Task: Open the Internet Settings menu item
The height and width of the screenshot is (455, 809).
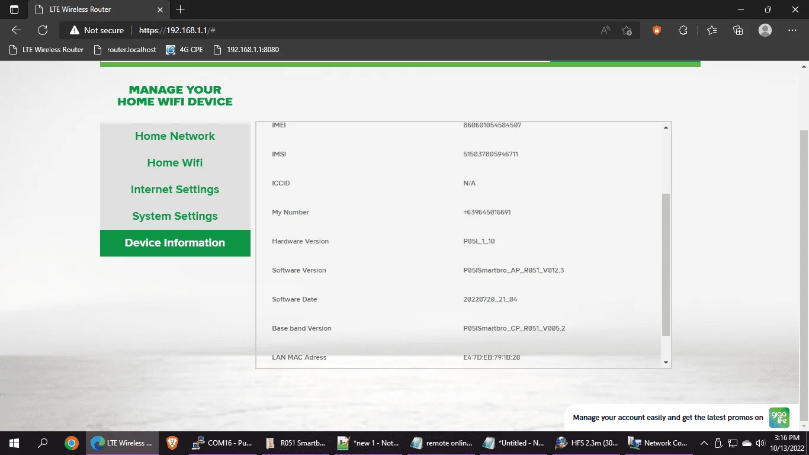Action: click(x=175, y=190)
